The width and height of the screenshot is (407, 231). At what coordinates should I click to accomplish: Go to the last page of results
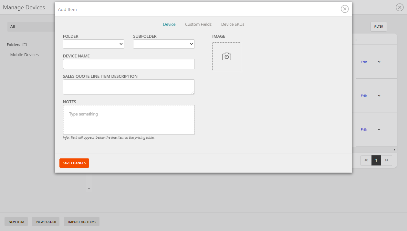[x=387, y=160]
